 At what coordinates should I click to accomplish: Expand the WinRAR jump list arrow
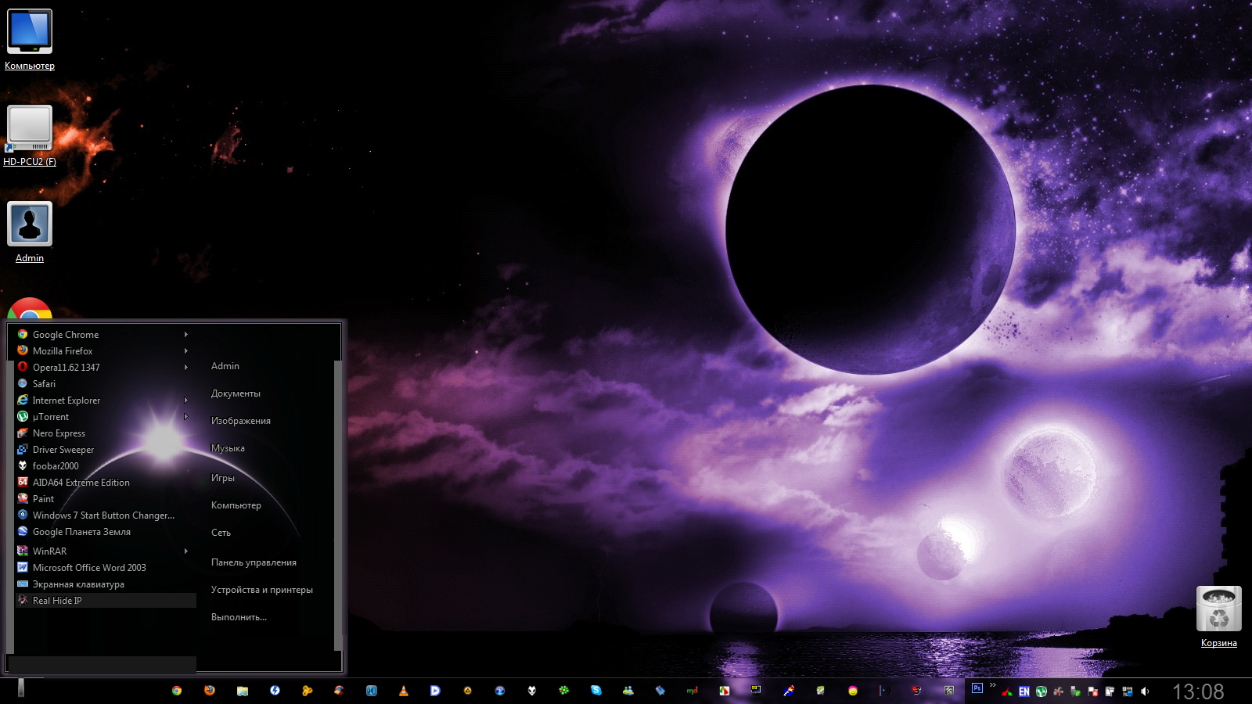click(x=186, y=551)
